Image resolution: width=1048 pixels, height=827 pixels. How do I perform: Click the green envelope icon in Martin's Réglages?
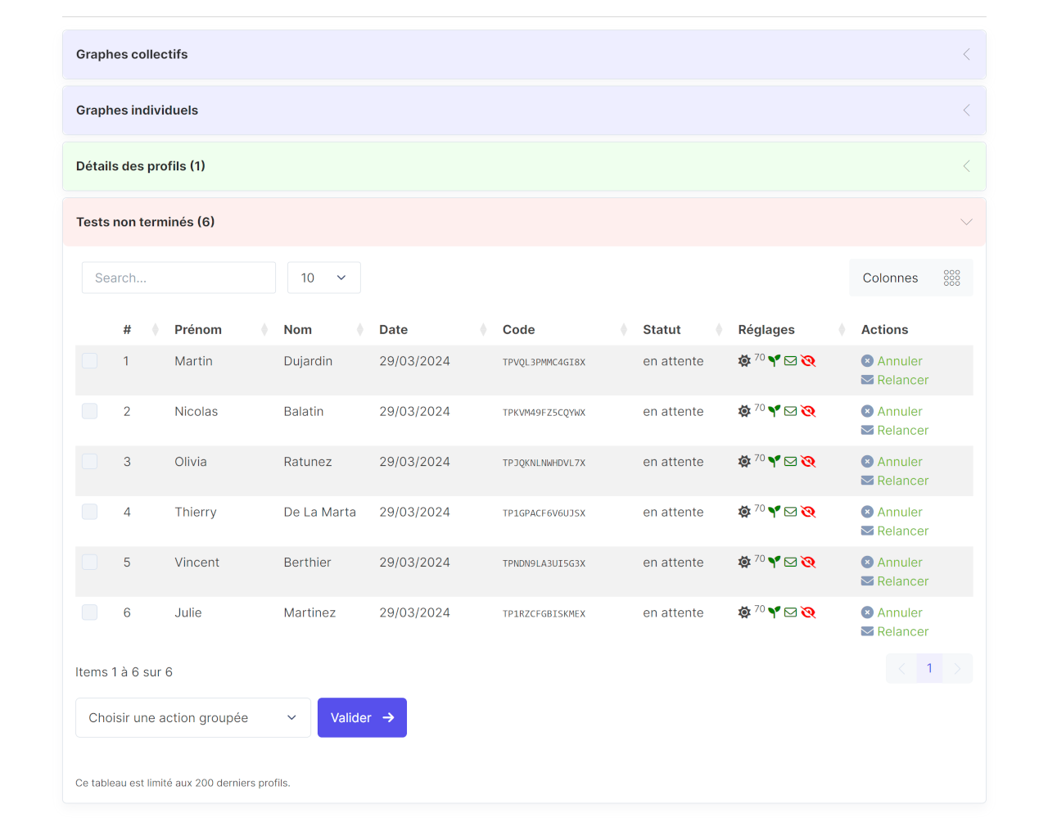(790, 361)
